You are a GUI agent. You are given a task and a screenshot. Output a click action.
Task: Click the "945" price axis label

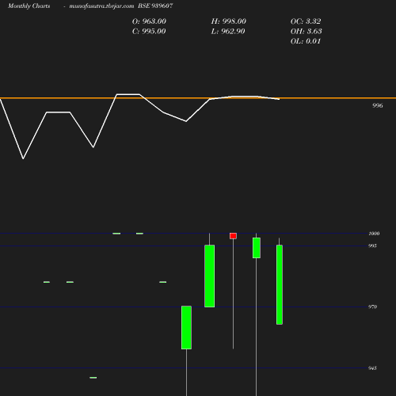pyautogui.click(x=372, y=368)
